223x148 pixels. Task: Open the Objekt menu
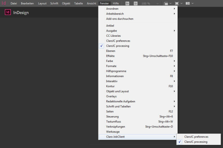click(x=66, y=3)
